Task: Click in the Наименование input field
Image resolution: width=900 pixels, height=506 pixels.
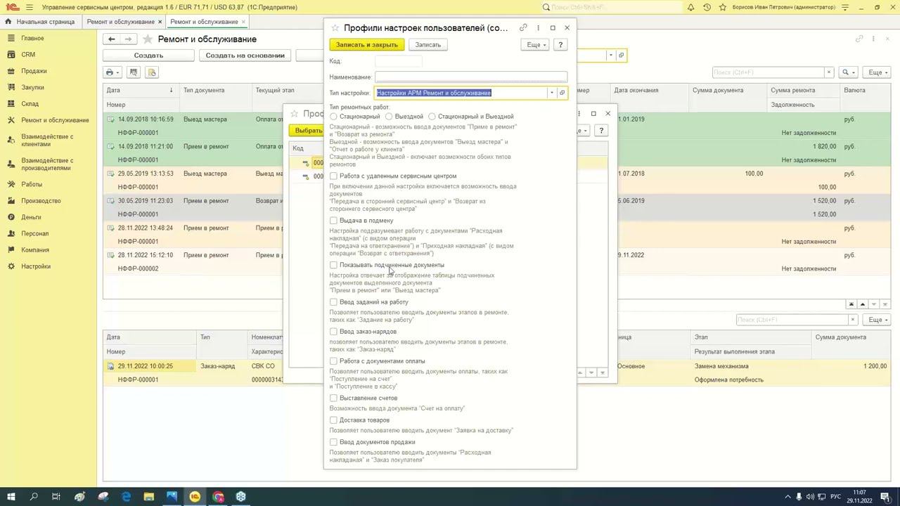Action: coord(470,77)
